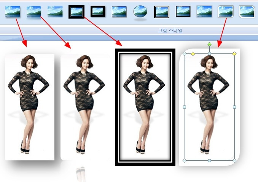
Task: Click the green rotation handle of selected picture
Action: click(x=209, y=44)
